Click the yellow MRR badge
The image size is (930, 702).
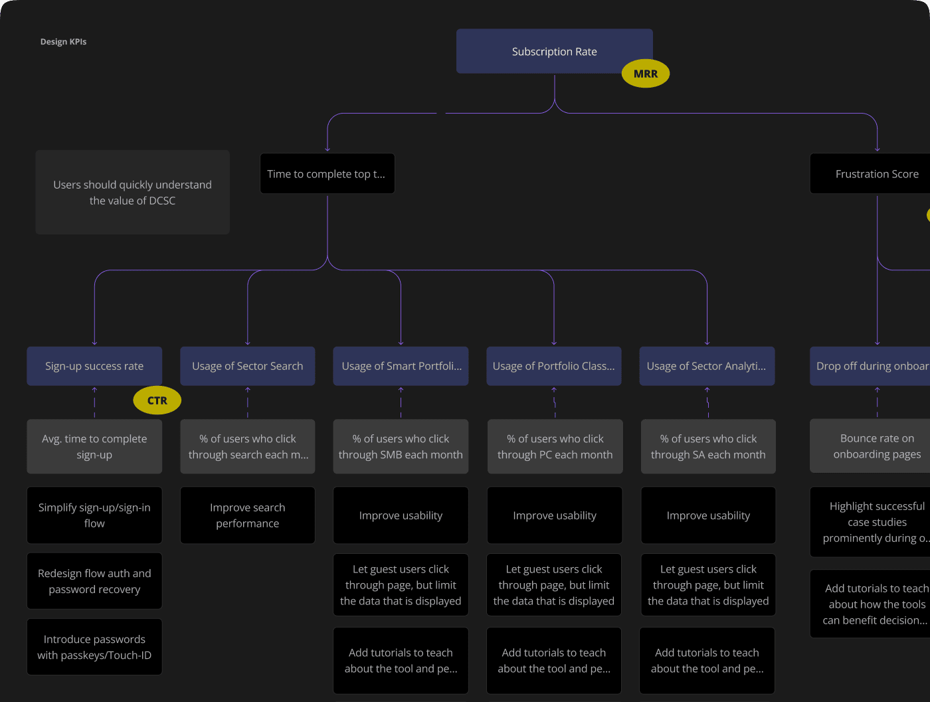pyautogui.click(x=646, y=74)
